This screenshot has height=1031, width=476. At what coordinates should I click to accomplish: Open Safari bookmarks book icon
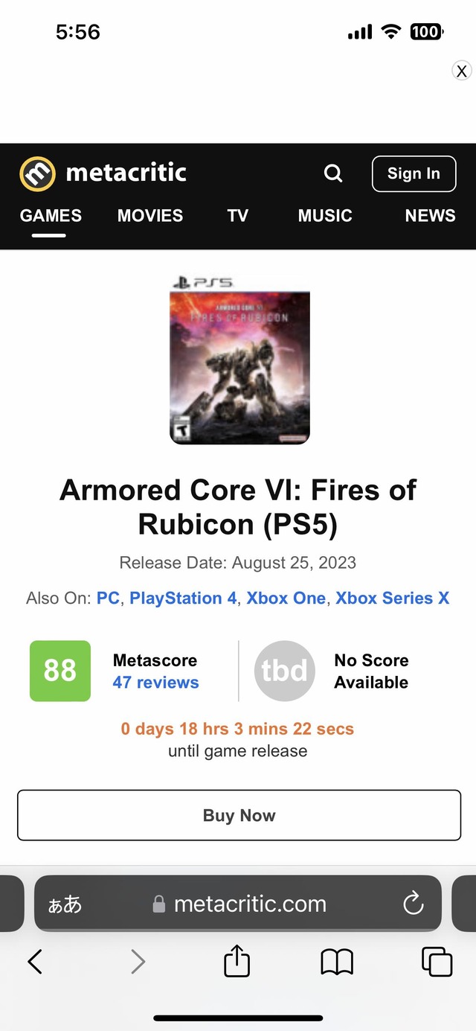337,962
